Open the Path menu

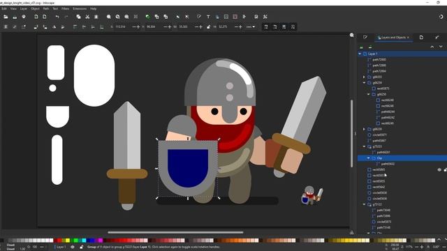coord(46,9)
